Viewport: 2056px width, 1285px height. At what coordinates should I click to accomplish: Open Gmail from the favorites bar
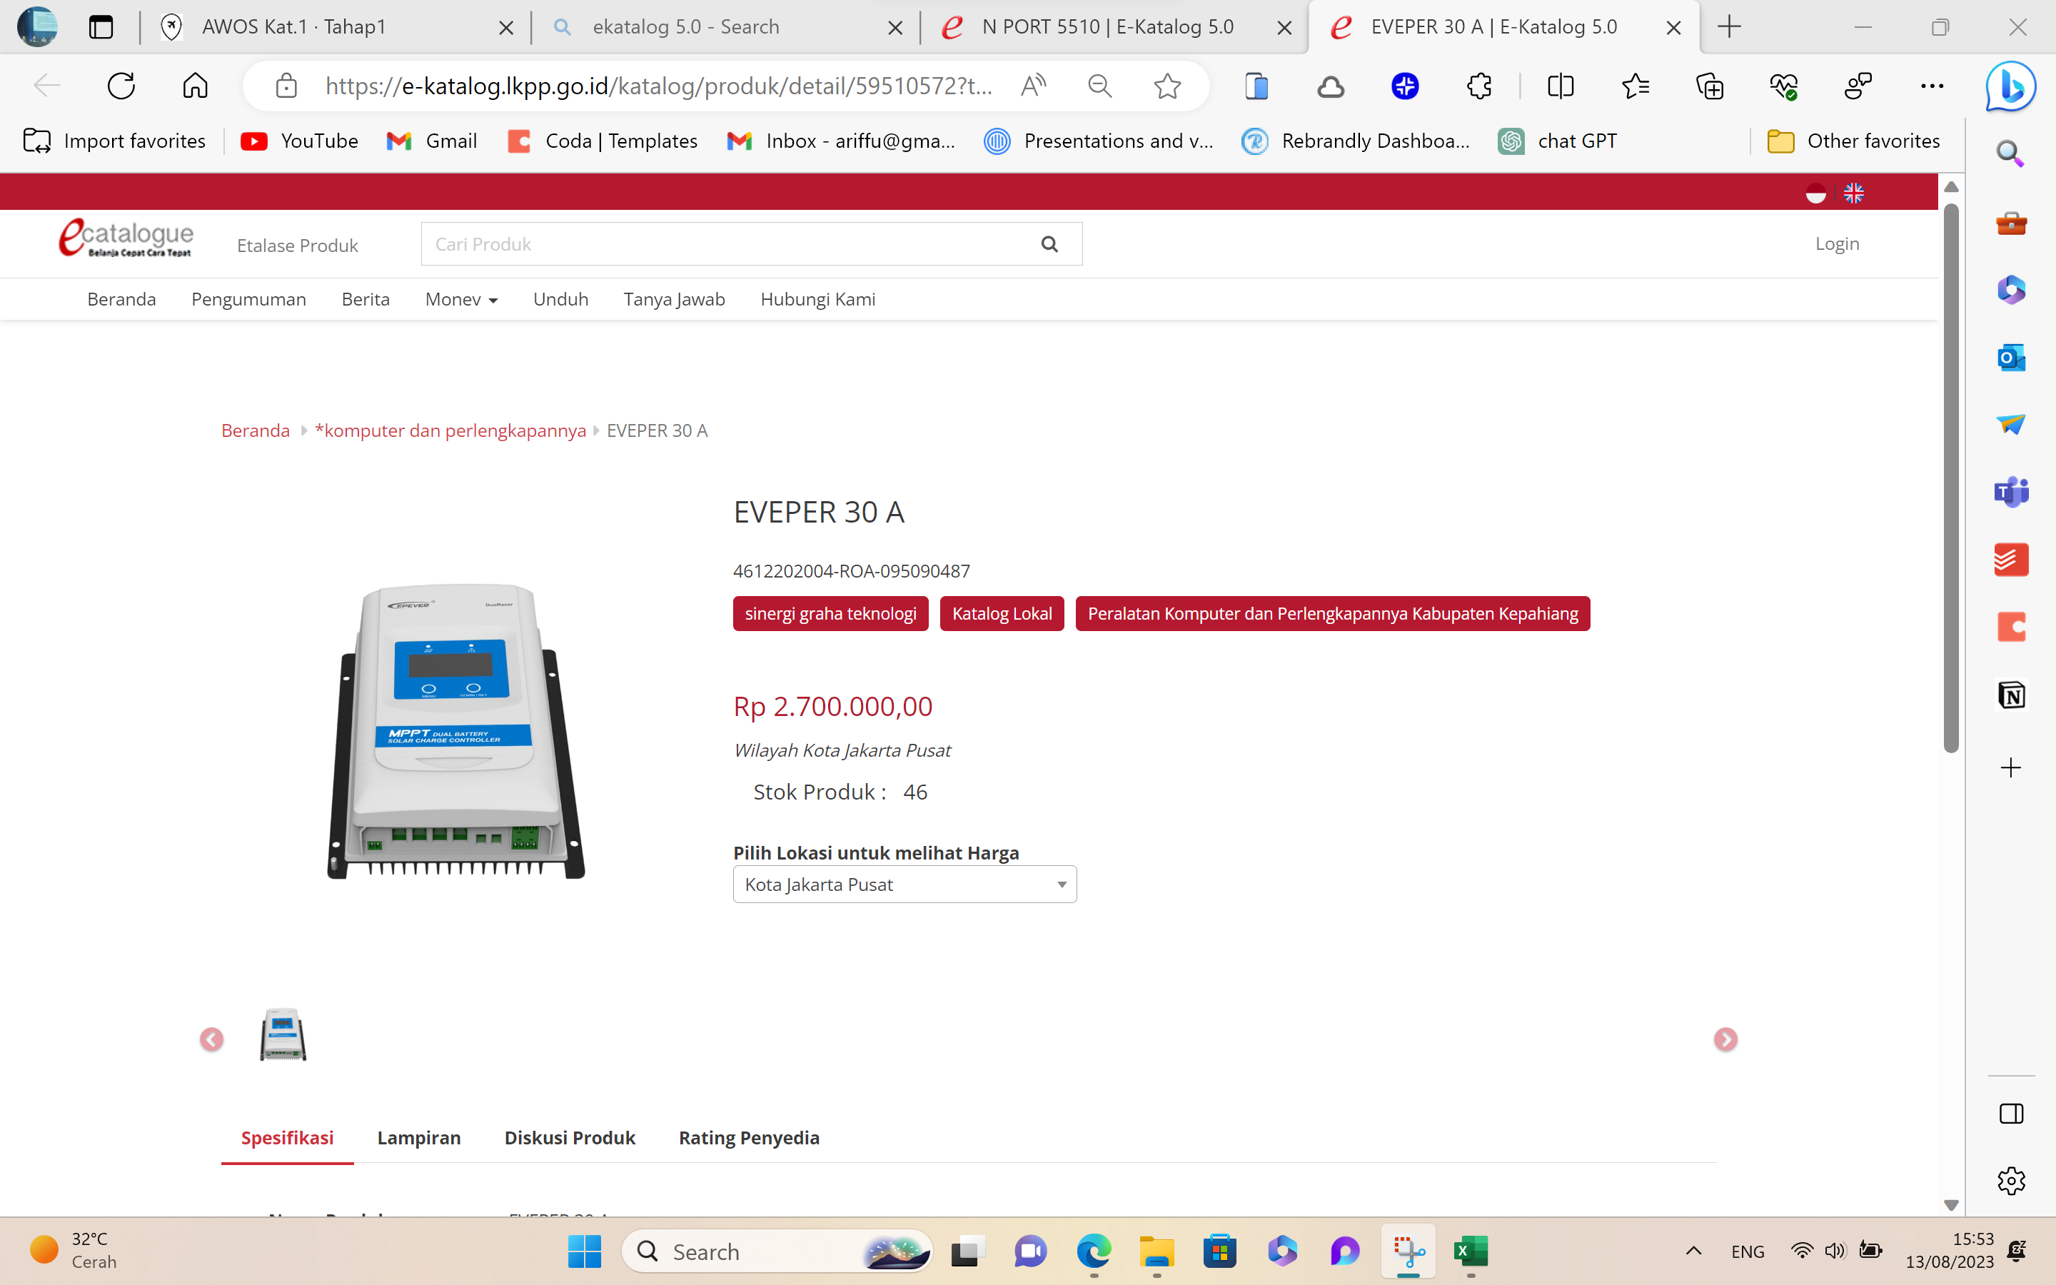[x=432, y=141]
